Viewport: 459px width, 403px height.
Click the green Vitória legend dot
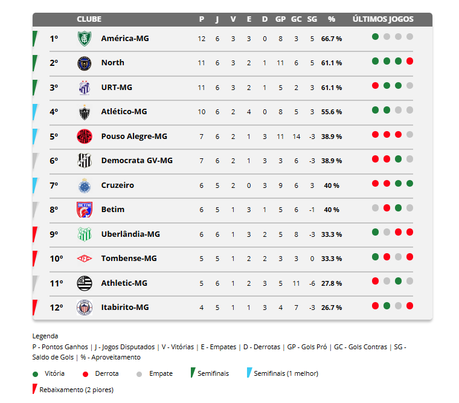click(x=36, y=373)
